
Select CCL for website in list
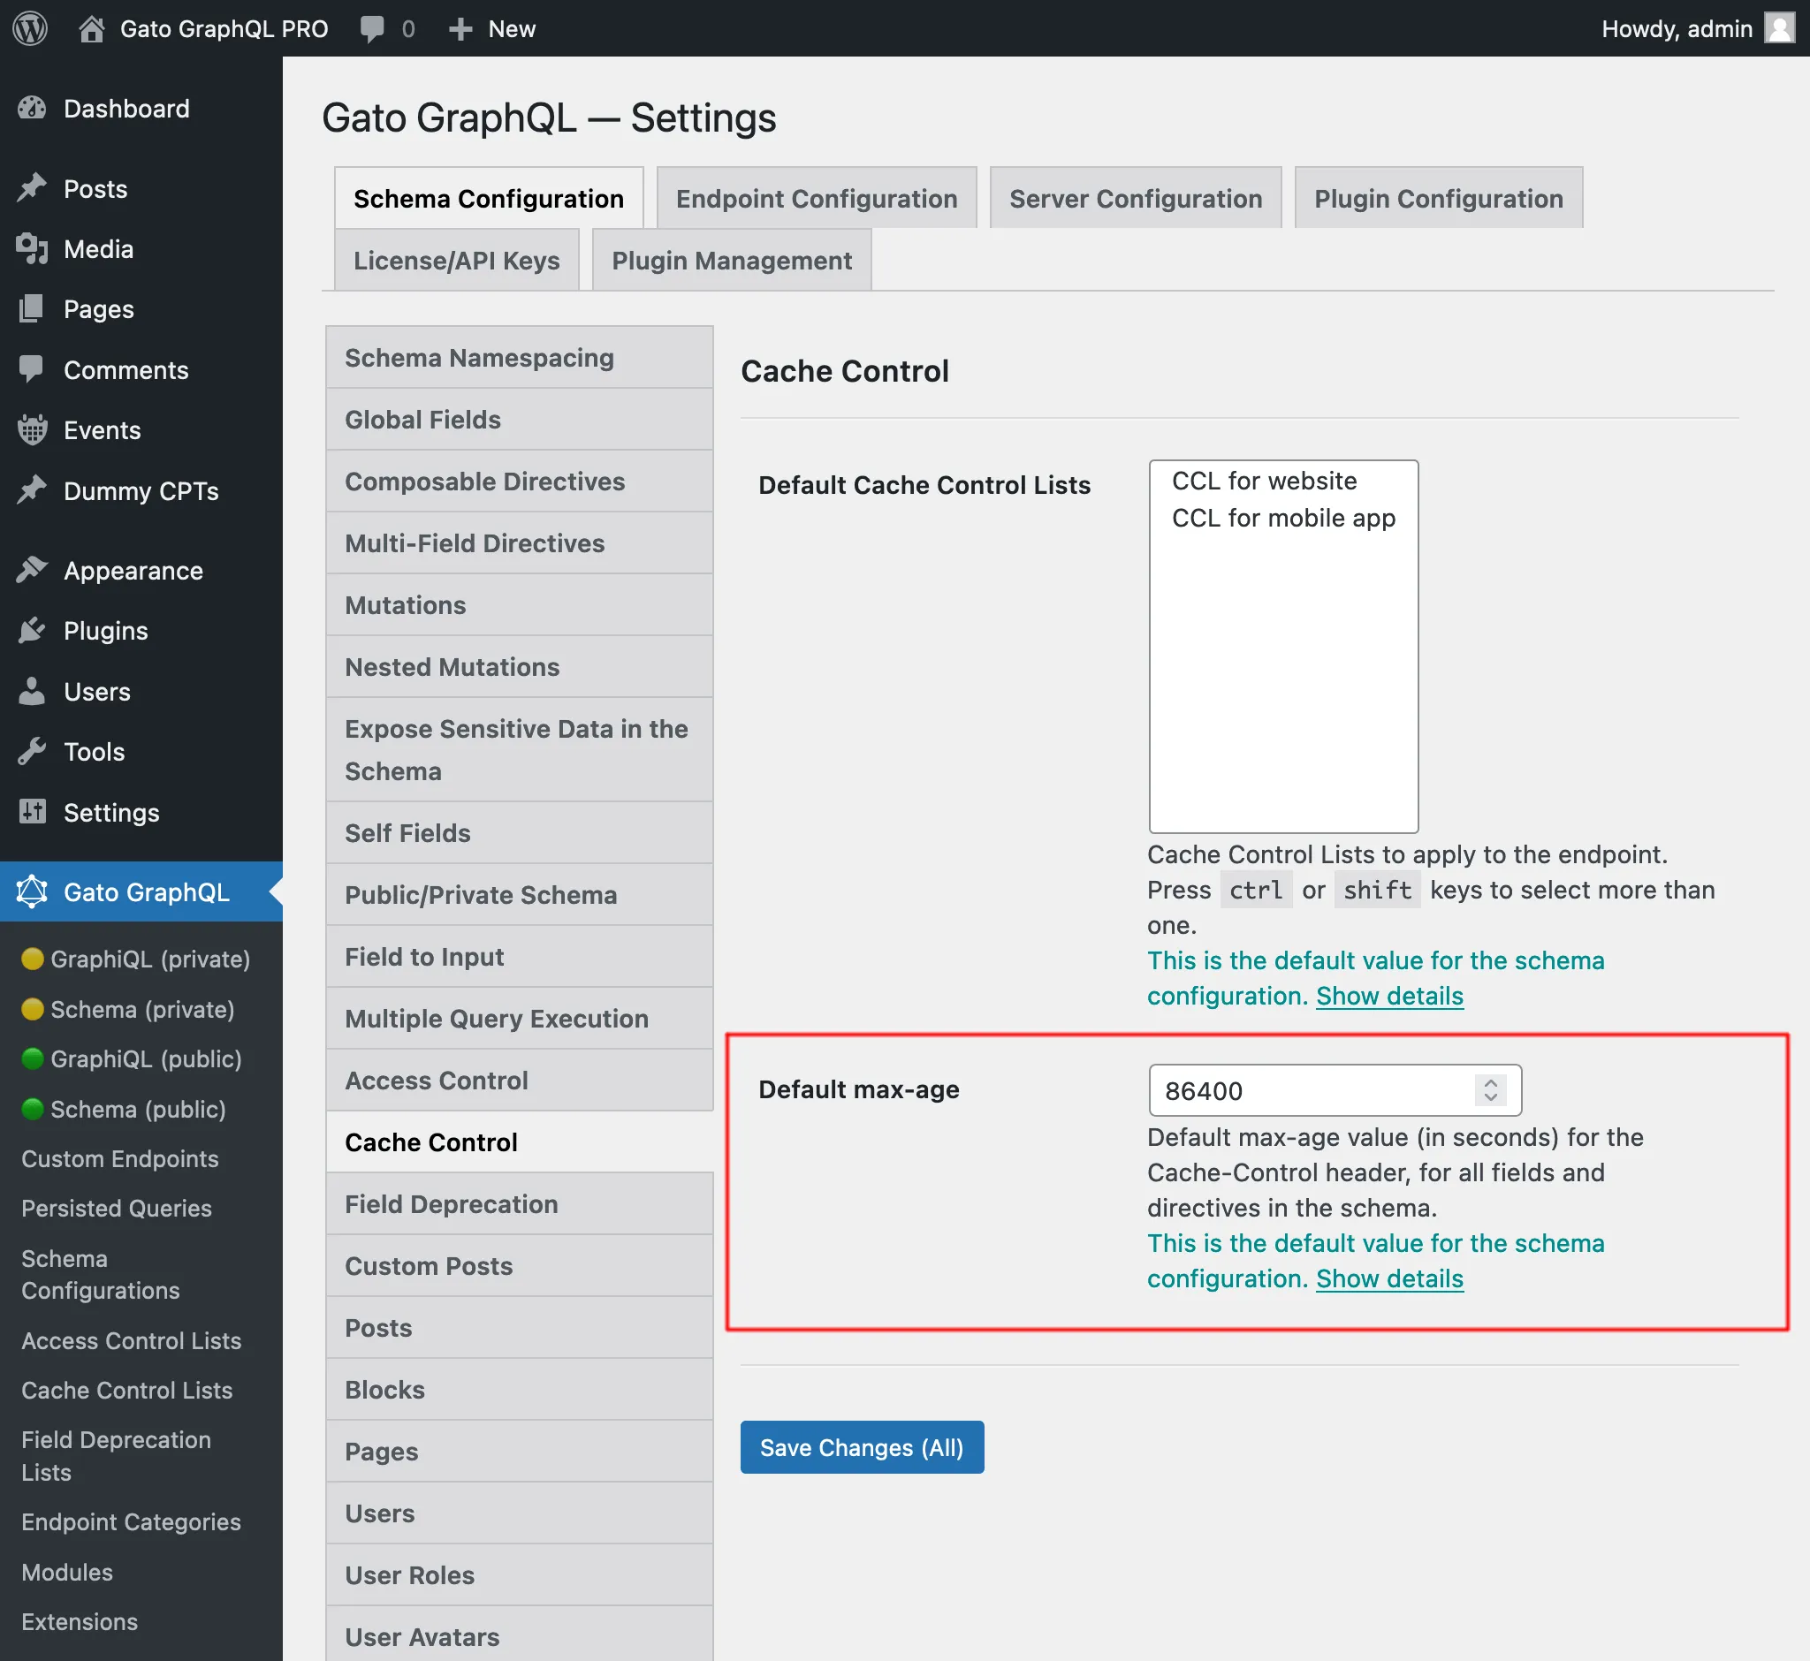(x=1283, y=481)
